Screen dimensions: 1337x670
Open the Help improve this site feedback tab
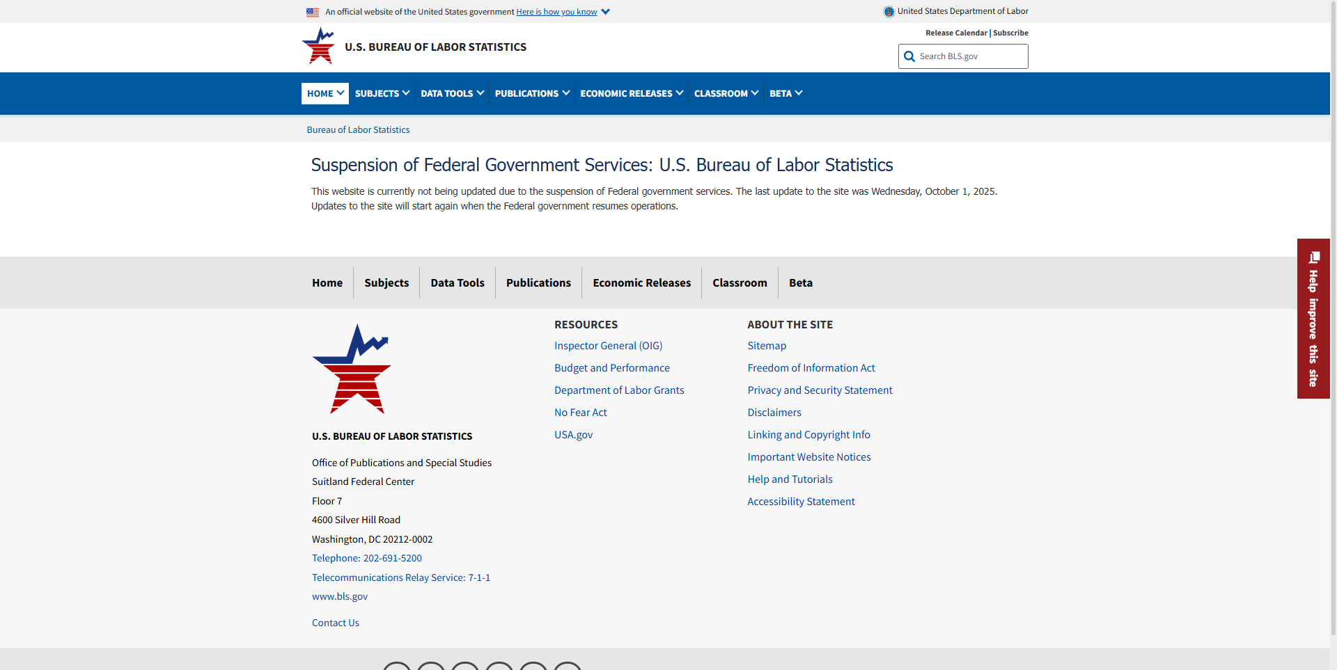click(x=1313, y=319)
